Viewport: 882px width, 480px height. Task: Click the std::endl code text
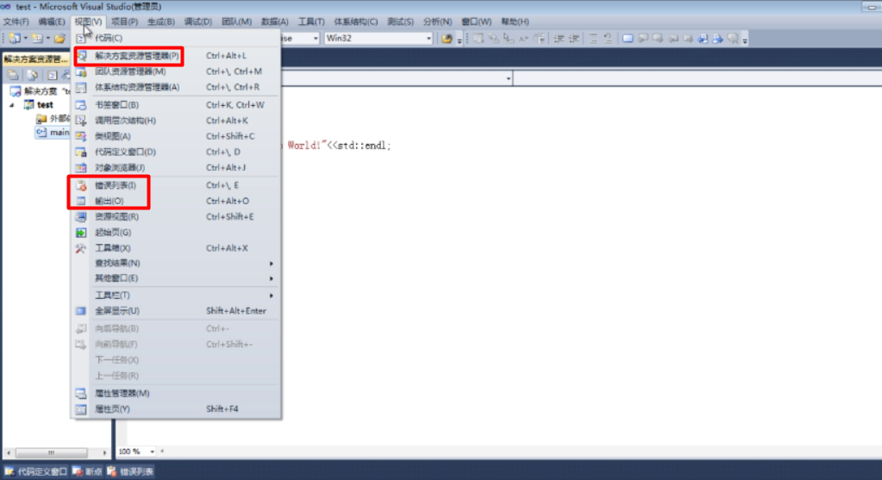[x=360, y=146]
